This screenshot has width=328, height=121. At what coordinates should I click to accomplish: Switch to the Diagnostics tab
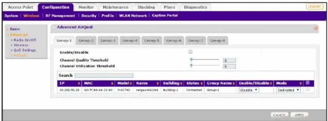tap(195, 7)
